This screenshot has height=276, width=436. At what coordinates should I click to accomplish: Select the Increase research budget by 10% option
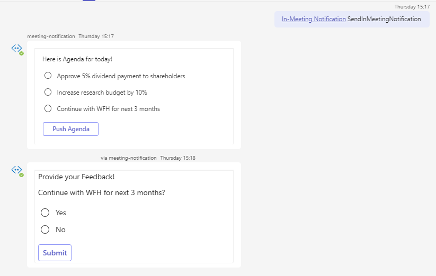pyautogui.click(x=48, y=92)
